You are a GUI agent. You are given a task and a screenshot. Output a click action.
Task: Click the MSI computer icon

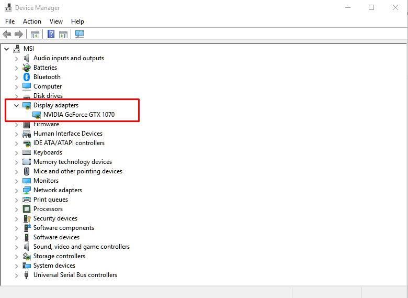[x=17, y=49]
